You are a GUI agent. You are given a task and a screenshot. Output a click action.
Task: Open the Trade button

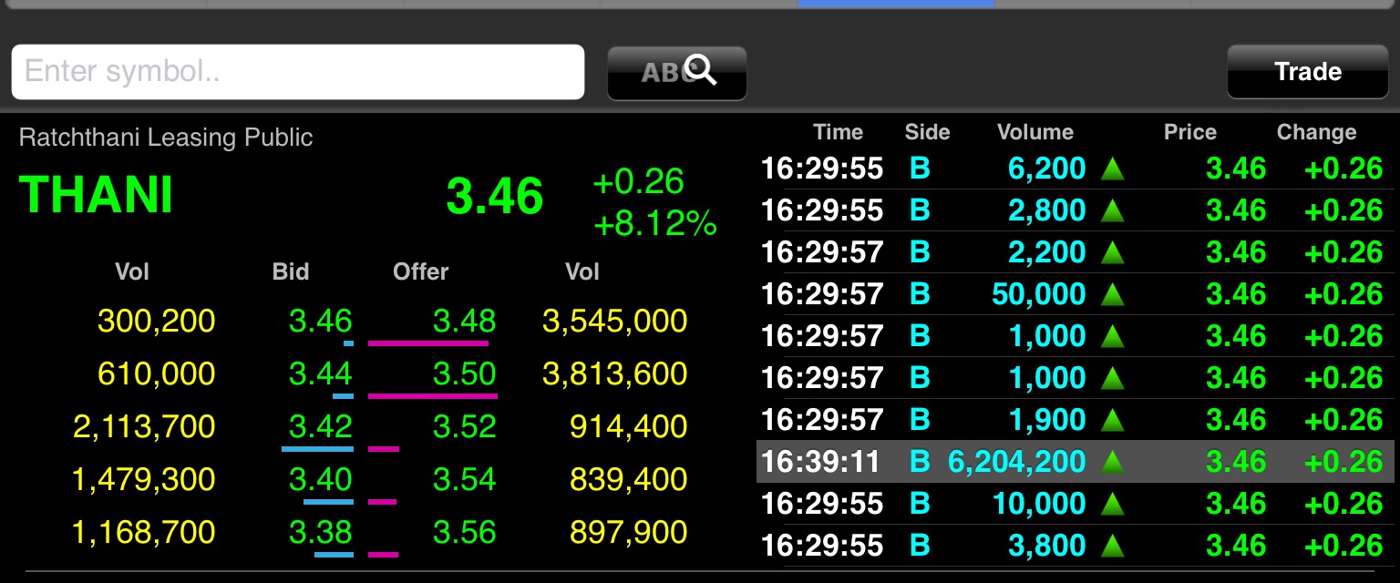(1308, 72)
